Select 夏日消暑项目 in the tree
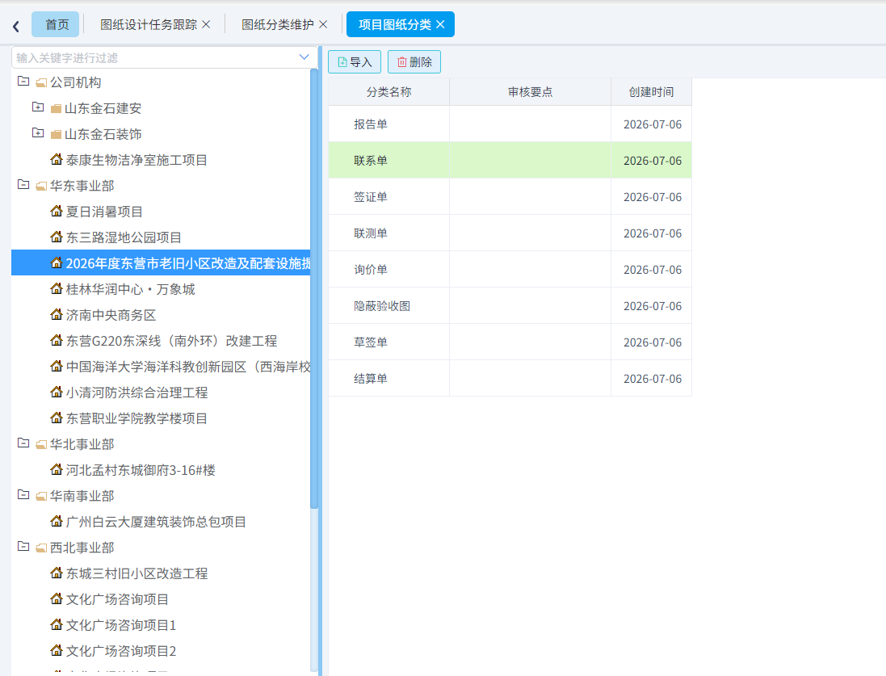 (104, 212)
